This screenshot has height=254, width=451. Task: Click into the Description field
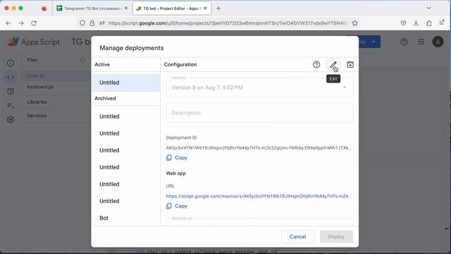coord(259,113)
